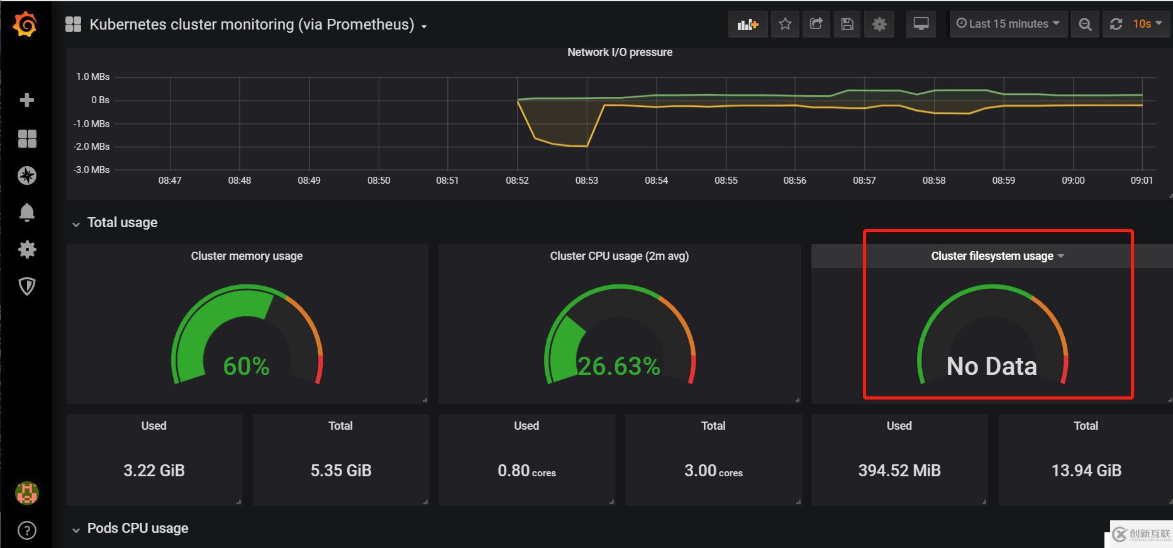Click the 13.94 GiB total filesystem value
The height and width of the screenshot is (548, 1173).
pos(1086,471)
